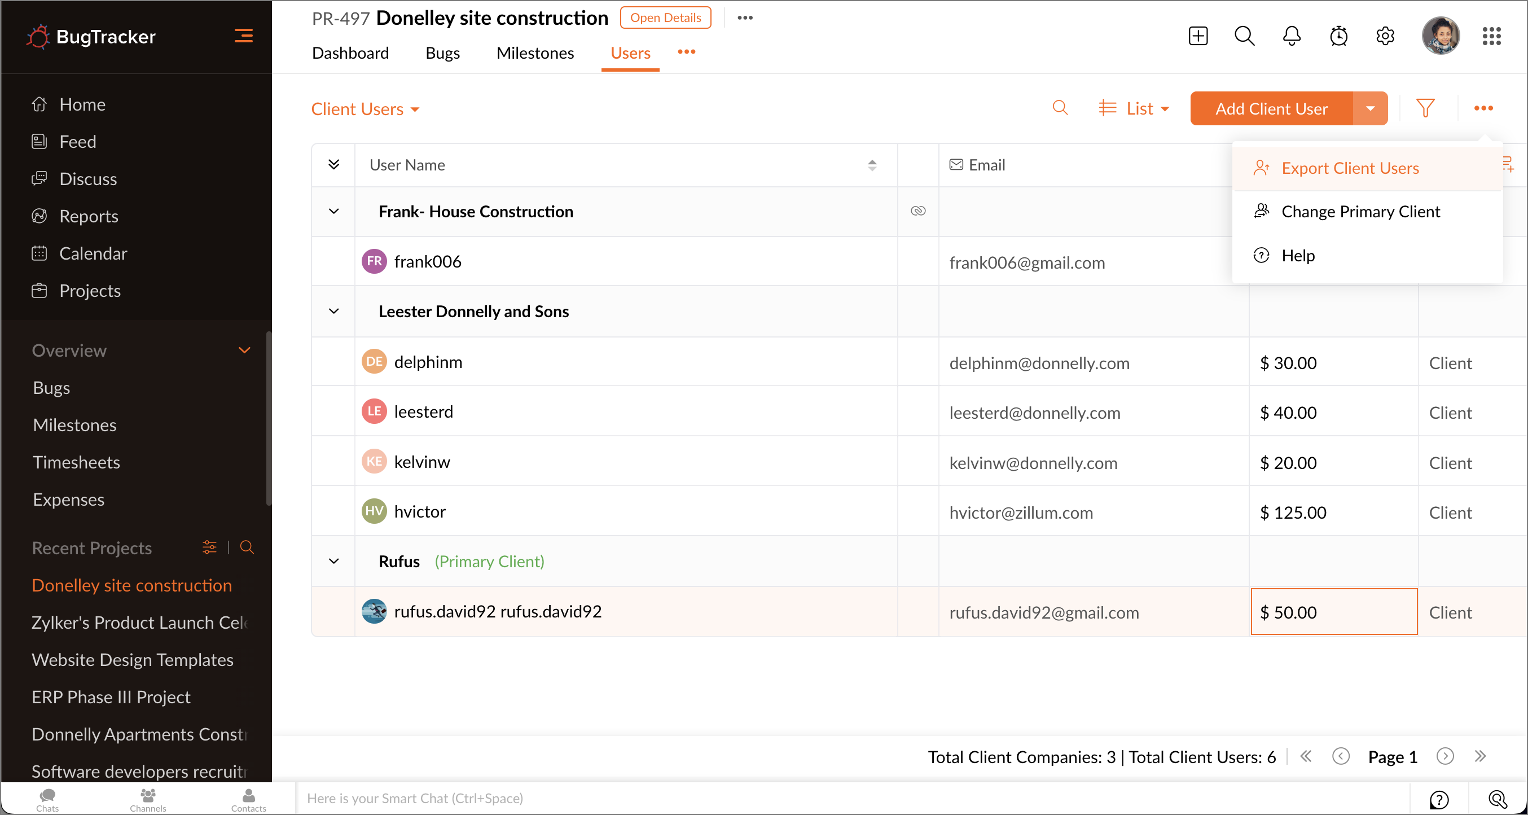Image resolution: width=1528 pixels, height=815 pixels.
Task: Toggle sidebar with hamburger menu icon
Action: pyautogui.click(x=243, y=36)
